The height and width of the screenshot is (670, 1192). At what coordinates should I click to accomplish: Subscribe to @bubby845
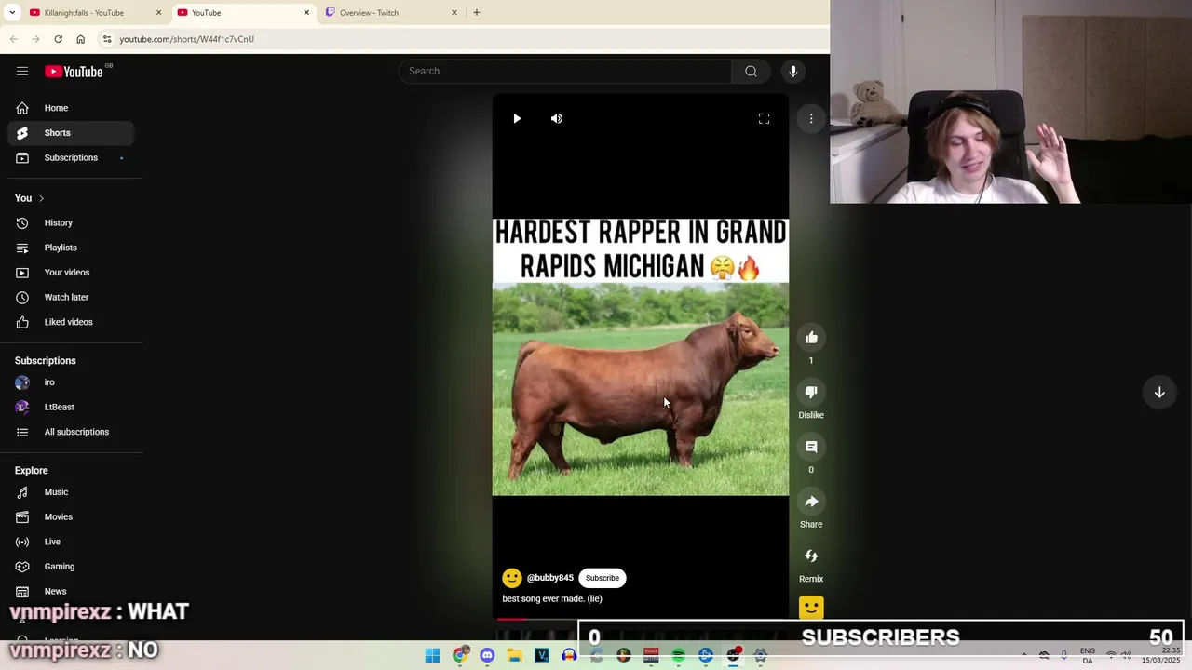tap(603, 578)
